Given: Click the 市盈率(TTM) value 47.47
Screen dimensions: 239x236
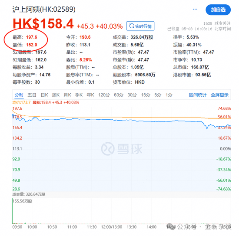Looking at the screenshot, I should click(209, 52).
